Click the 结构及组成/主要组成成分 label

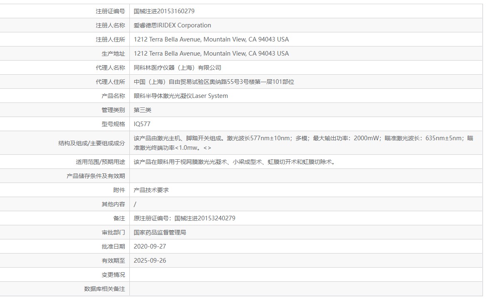coord(92,143)
